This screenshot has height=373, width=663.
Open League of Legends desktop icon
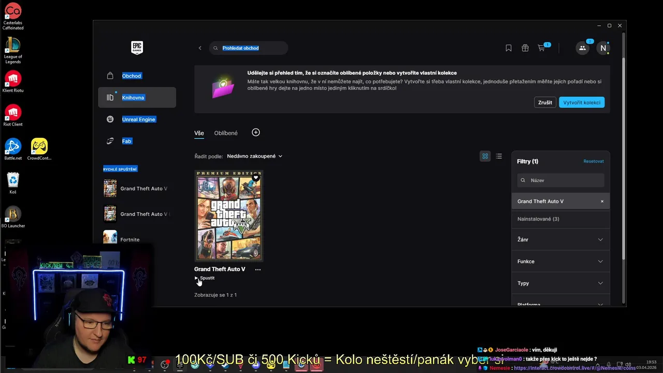13,51
